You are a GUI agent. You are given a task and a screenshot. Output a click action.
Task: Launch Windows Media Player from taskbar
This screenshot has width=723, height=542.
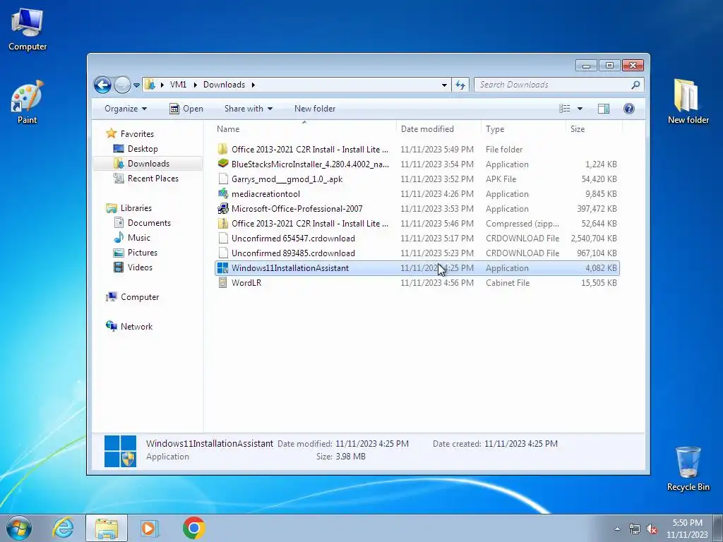coord(150,528)
